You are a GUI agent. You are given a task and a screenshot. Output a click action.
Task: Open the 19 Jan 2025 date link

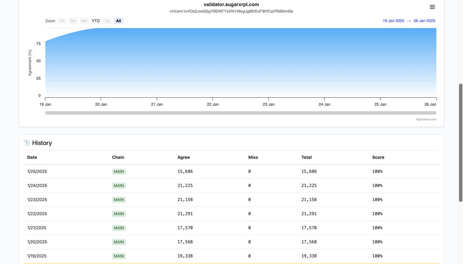[x=393, y=20]
